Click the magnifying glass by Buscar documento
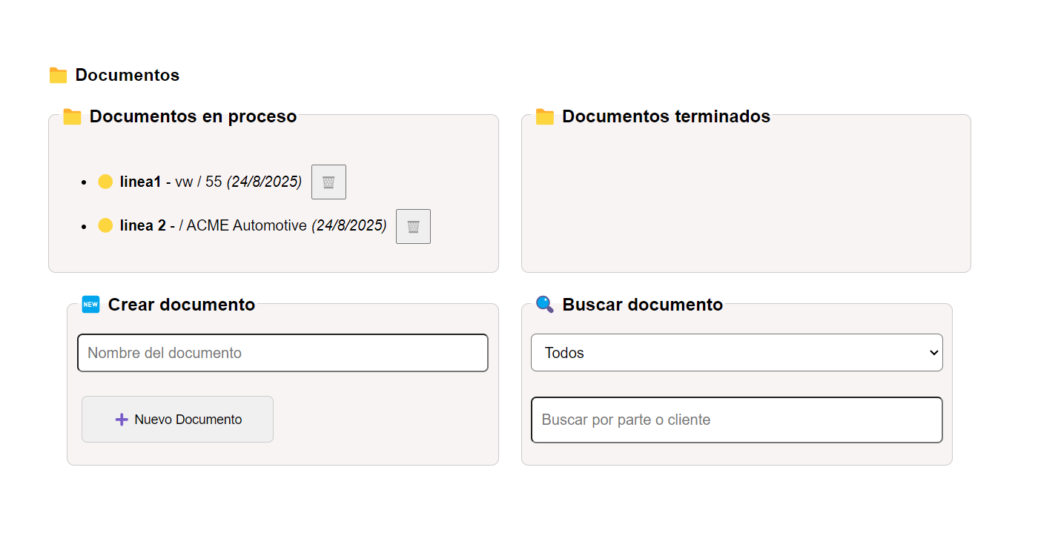Image resolution: width=1038 pixels, height=556 pixels. [x=545, y=305]
